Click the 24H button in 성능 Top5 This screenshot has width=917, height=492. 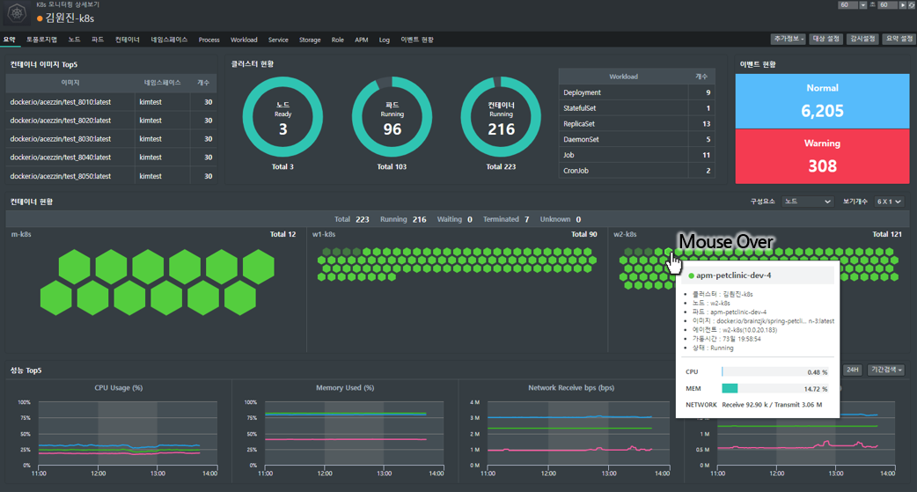[853, 370]
